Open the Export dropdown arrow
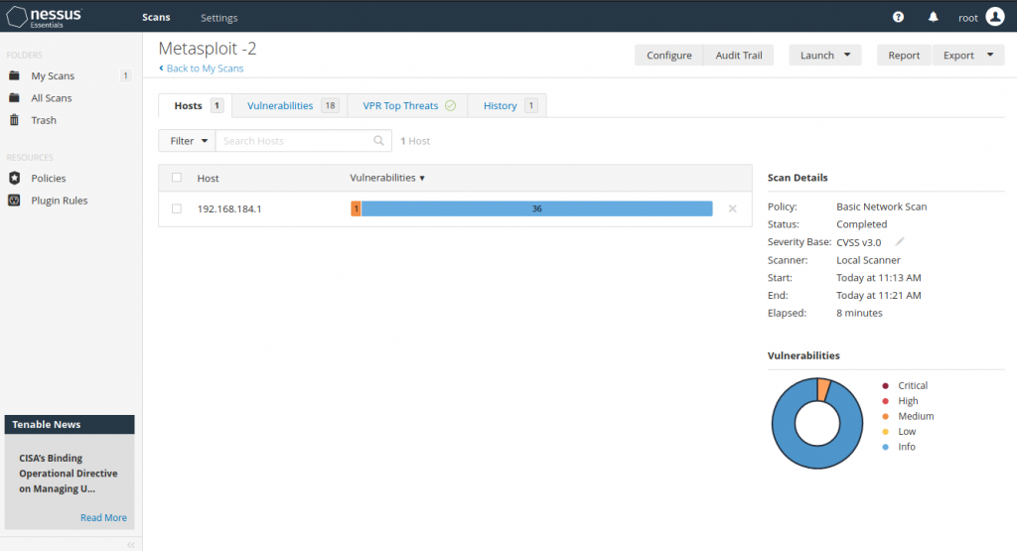This screenshot has width=1017, height=551. click(x=990, y=56)
